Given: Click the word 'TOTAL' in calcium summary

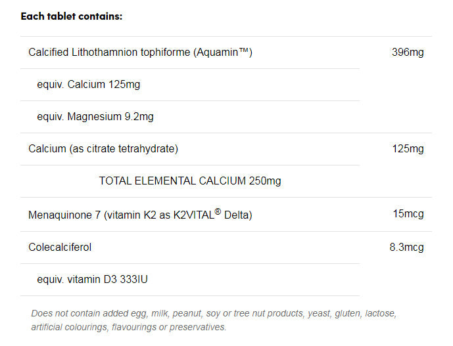Looking at the screenshot, I should tap(114, 181).
